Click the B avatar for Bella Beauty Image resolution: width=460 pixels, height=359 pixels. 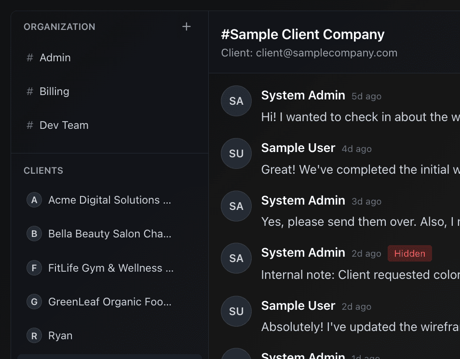point(34,234)
